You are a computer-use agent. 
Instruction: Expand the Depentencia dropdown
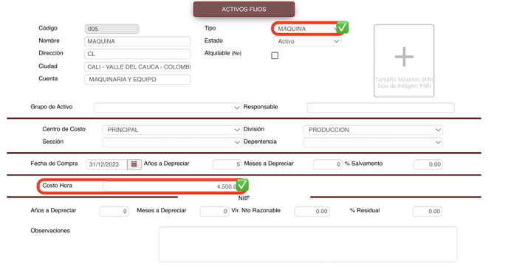(x=373, y=142)
